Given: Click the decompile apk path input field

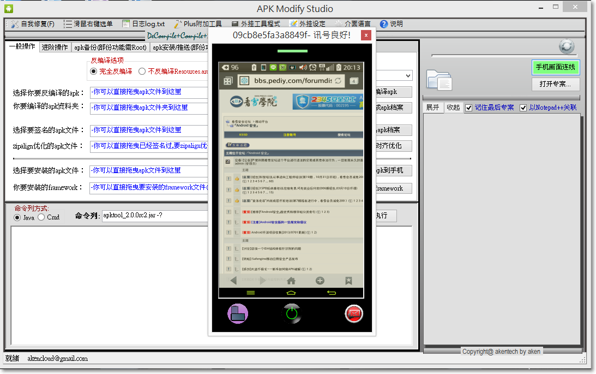Looking at the screenshot, I should pos(149,92).
